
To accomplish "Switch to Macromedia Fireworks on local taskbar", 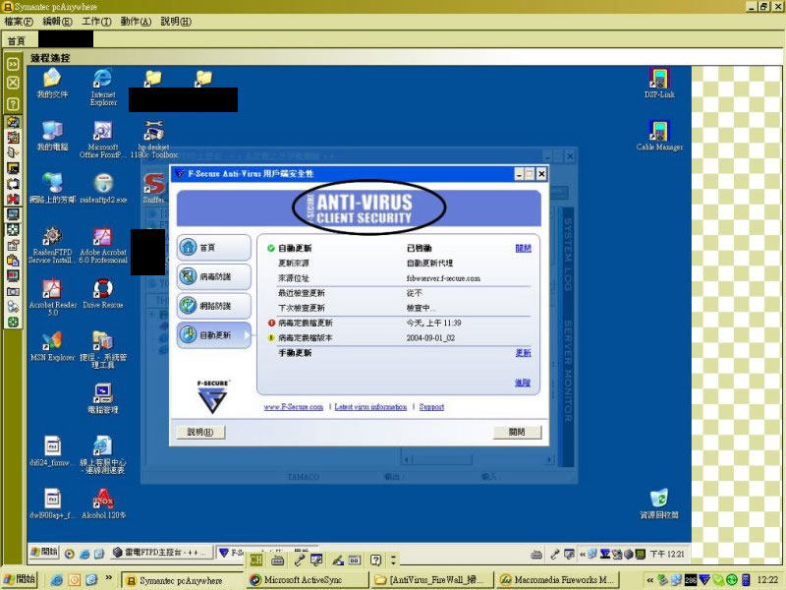I will pyautogui.click(x=557, y=580).
